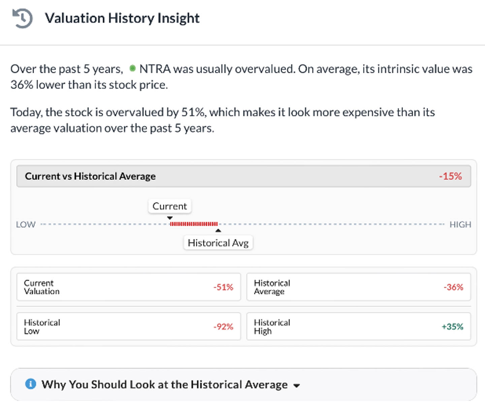Image resolution: width=485 pixels, height=411 pixels.
Task: Select the Current marker label
Action: [x=170, y=206]
